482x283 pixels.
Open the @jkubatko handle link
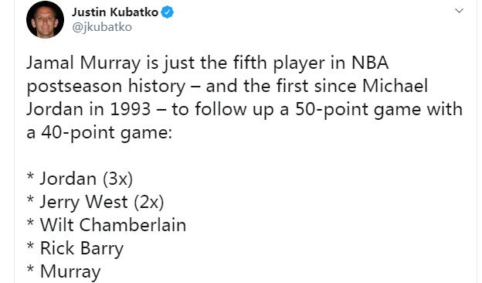point(102,27)
